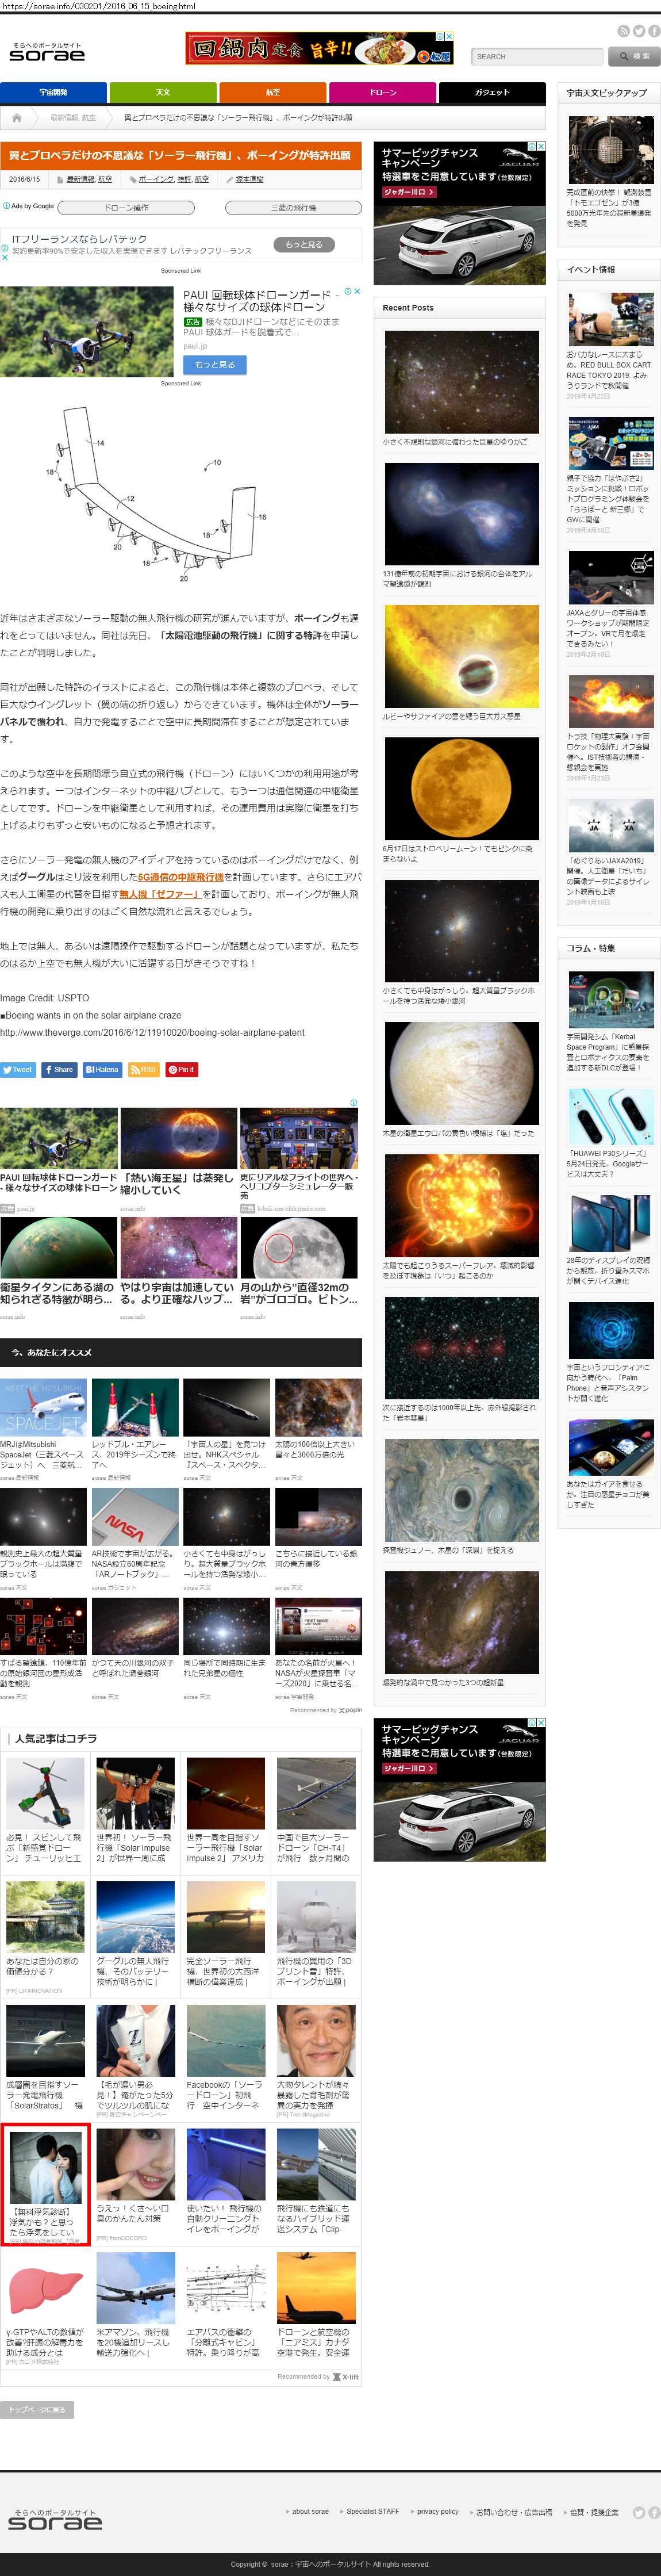Screen dimensions: 661x2576
Task: Open 「熱い海王星」は蒸発し縮小していく article
Action: 178,1184
